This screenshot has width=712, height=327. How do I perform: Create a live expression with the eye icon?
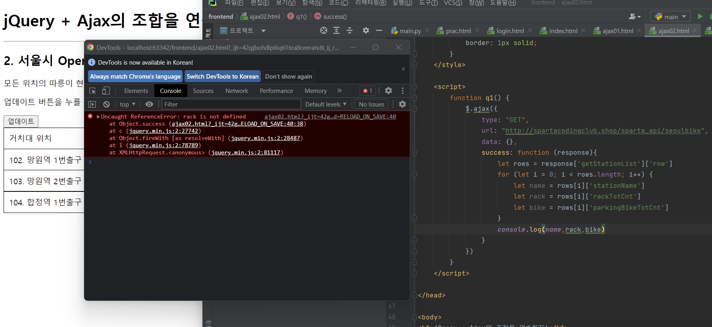click(x=149, y=104)
